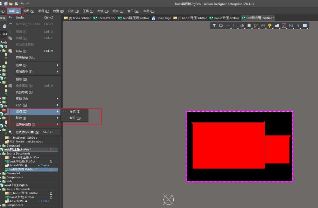The width and height of the screenshot is (318, 208).
Task: Select boost 升压.PrjPcb project node
Action: pyautogui.click(x=15, y=185)
